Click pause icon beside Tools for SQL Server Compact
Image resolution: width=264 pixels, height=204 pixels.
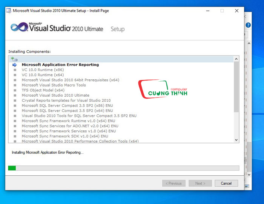[x=15, y=116]
